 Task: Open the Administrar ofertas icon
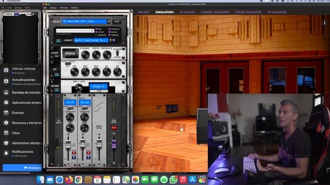(x=6, y=143)
